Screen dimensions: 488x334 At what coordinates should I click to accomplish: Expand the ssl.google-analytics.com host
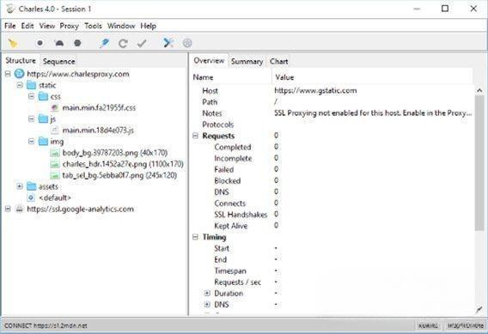coord(8,209)
